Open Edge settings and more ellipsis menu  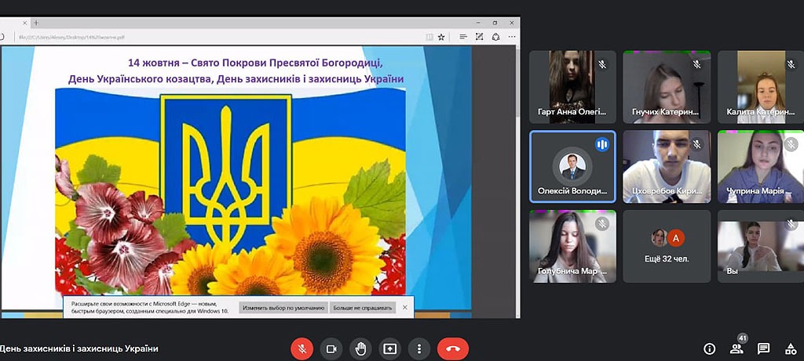coord(512,36)
